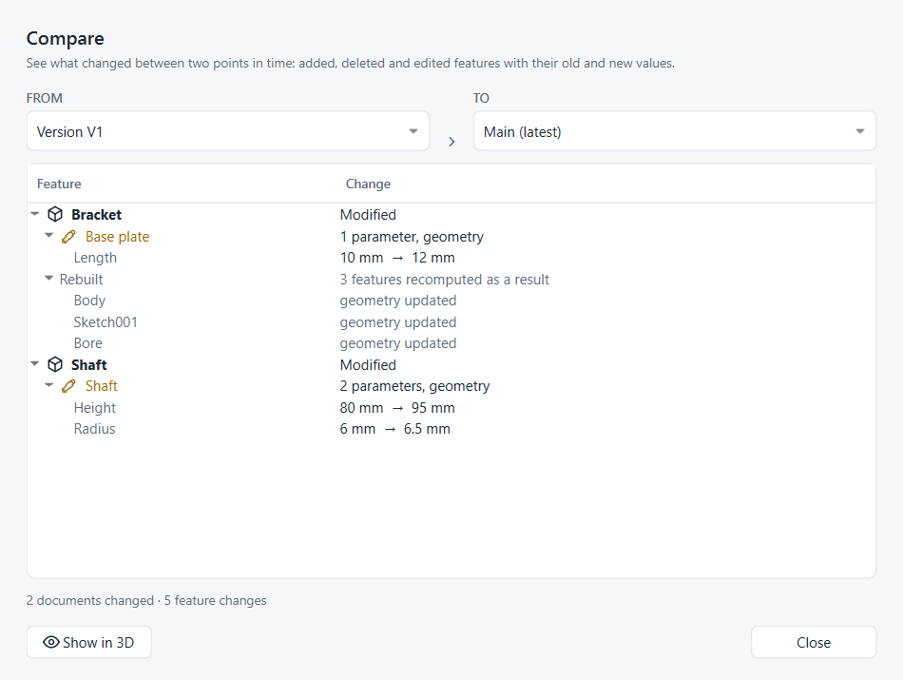
Task: Click the '6 mm → 6.5 mm' value
Action: pyautogui.click(x=395, y=429)
